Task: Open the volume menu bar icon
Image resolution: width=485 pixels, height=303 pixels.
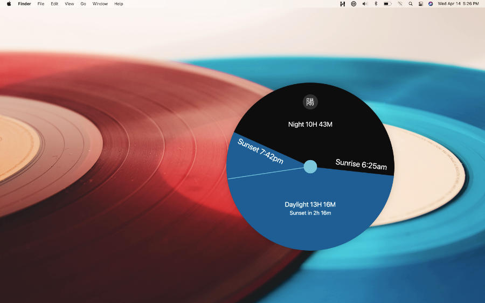Action: pyautogui.click(x=365, y=4)
